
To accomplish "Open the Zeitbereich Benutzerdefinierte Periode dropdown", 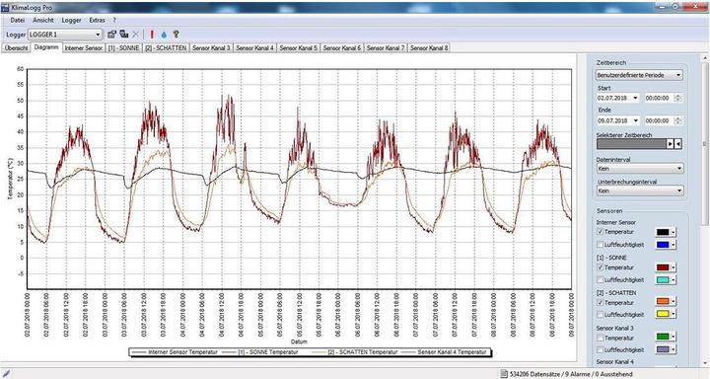I will (x=639, y=75).
